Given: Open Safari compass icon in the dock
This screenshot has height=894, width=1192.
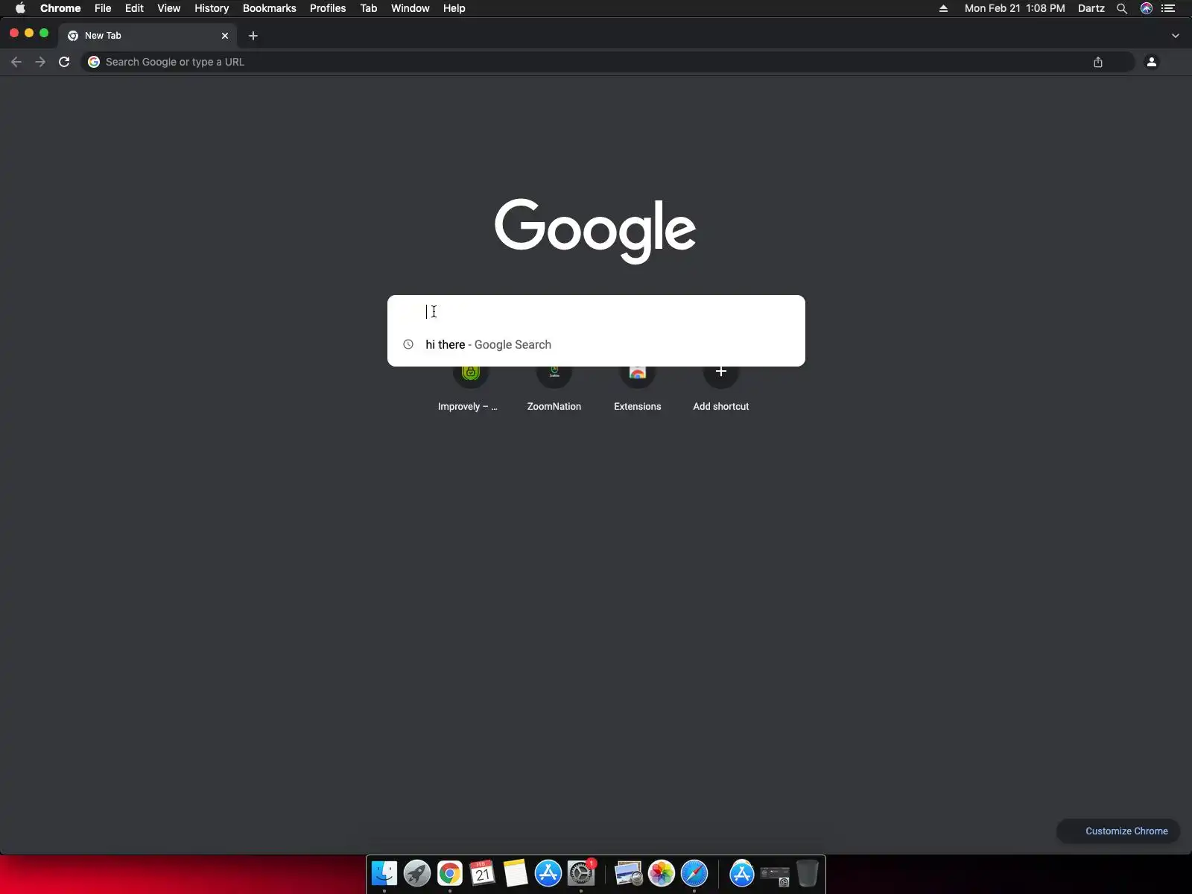Looking at the screenshot, I should (x=694, y=873).
